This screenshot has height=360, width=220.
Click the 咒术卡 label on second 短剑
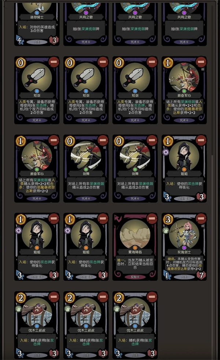(x=86, y=120)
